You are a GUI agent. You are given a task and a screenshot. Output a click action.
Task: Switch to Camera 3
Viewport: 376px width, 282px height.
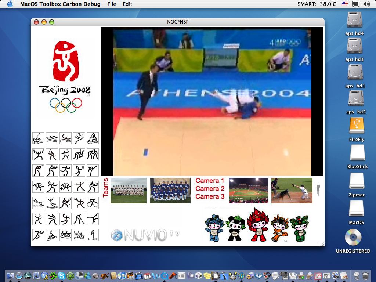tap(210, 196)
